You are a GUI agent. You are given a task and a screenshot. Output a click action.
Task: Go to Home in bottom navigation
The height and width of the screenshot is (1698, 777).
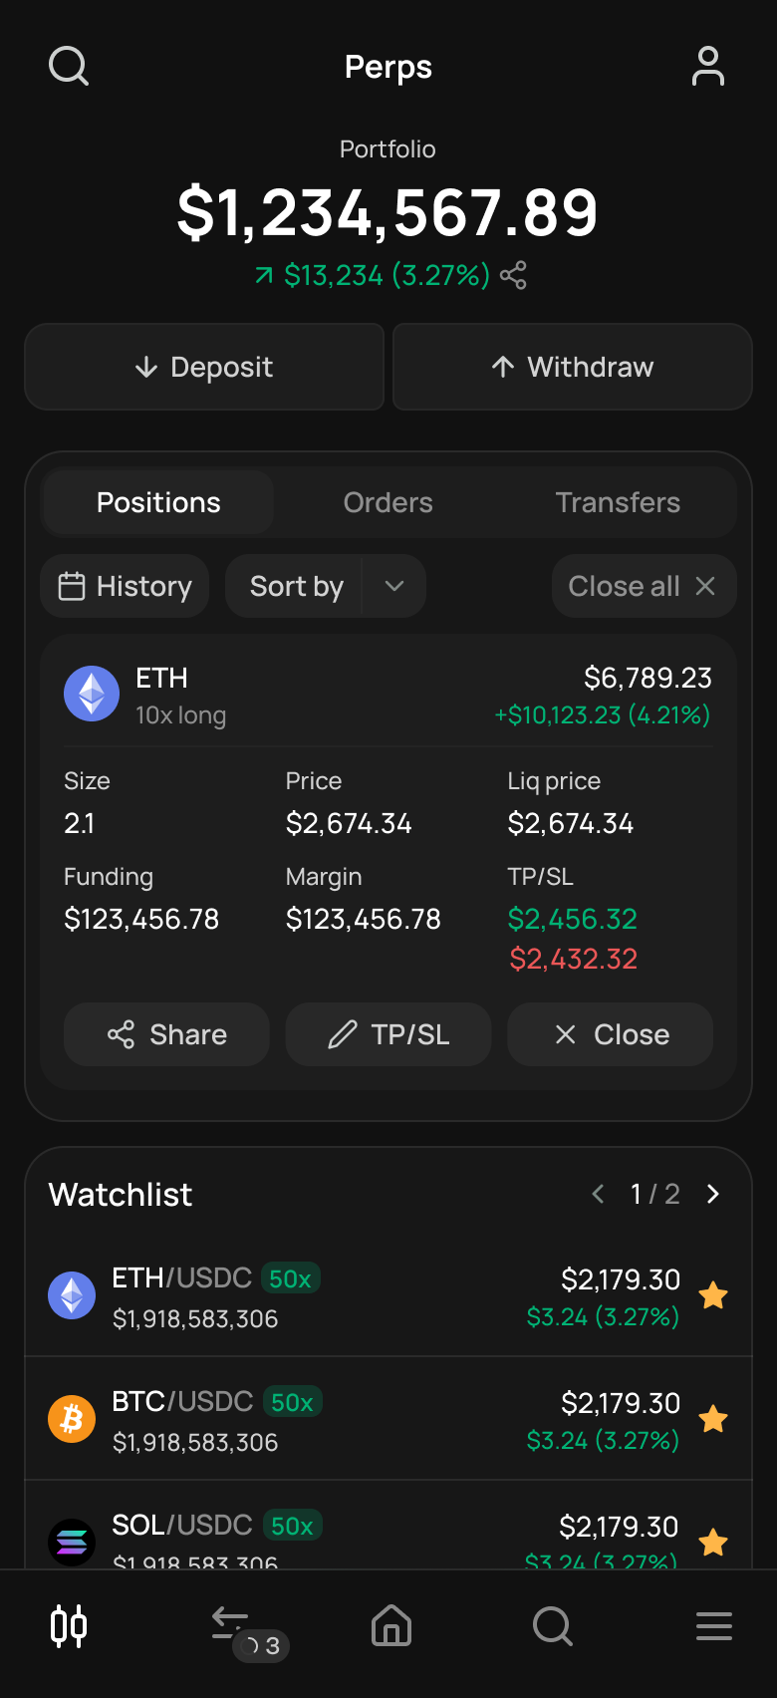pos(390,1626)
